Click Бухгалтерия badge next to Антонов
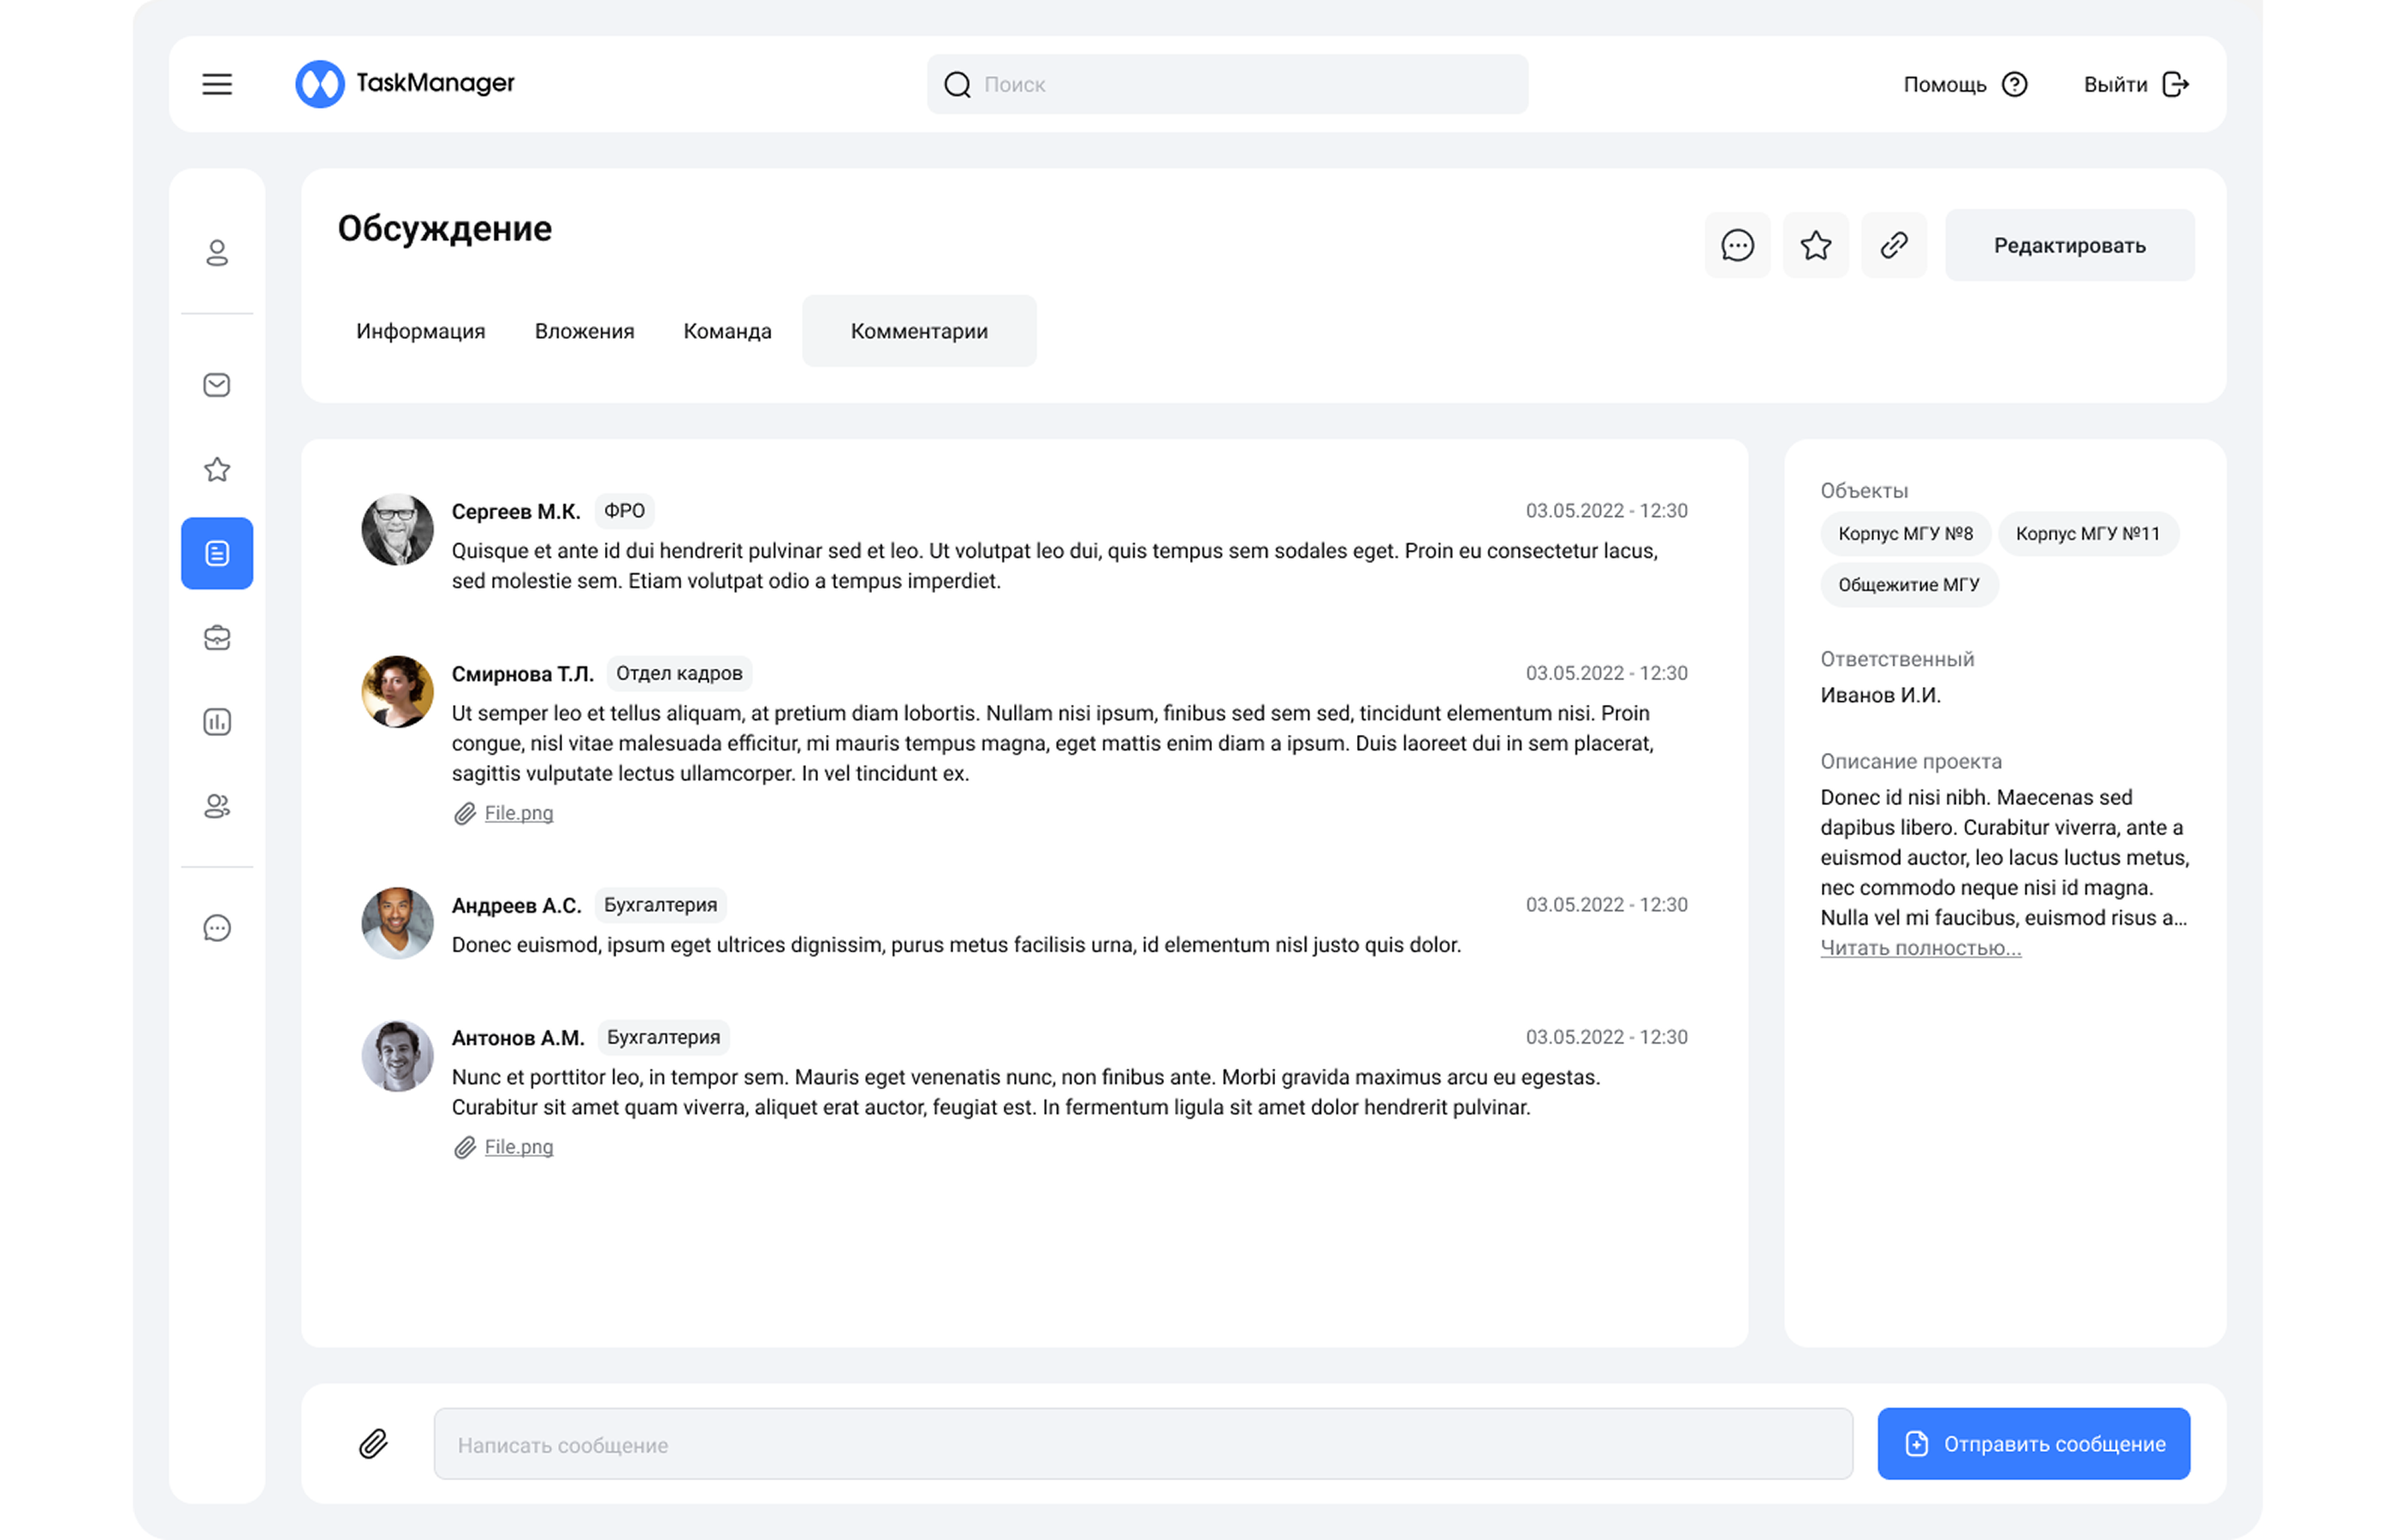The height and width of the screenshot is (1540, 2396). (663, 1037)
